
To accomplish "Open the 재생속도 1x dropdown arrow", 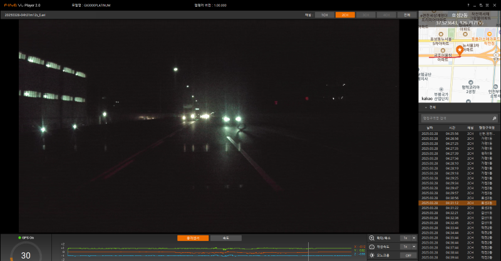I will coord(414,247).
